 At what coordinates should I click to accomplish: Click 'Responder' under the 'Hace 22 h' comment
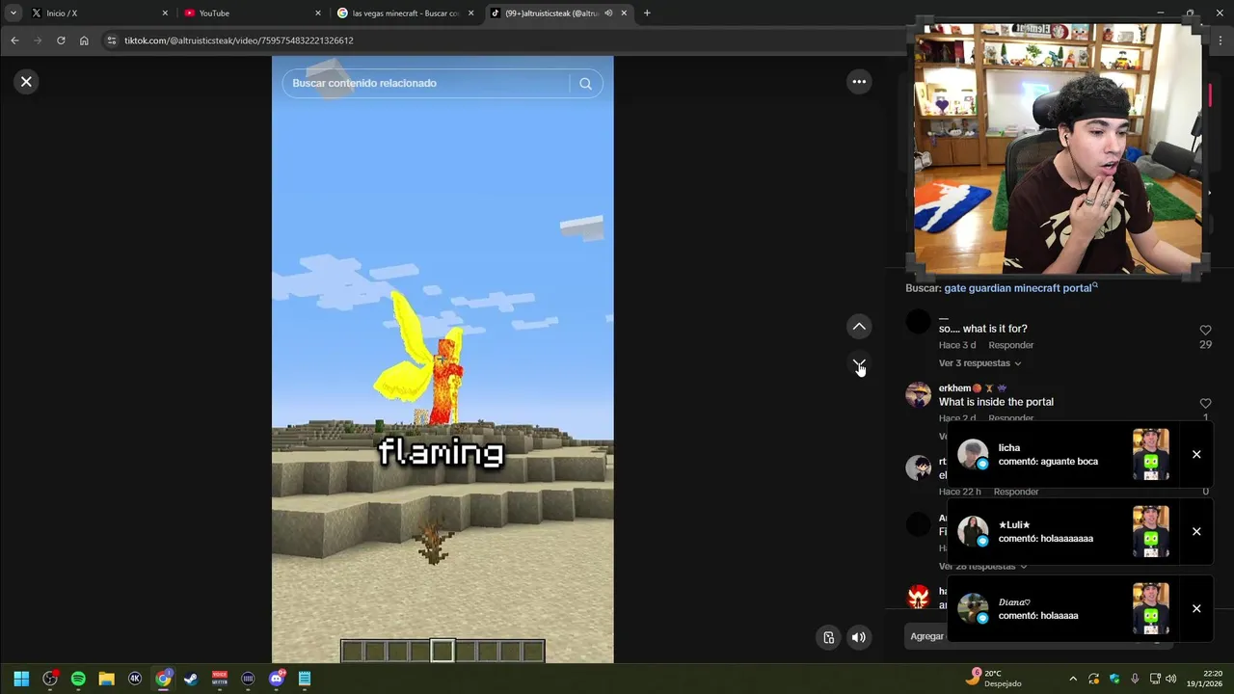pyautogui.click(x=1016, y=492)
